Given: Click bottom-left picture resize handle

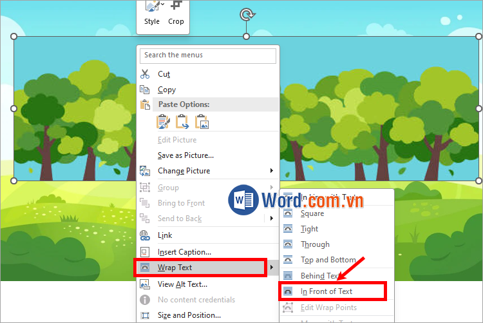Looking at the screenshot, I should (14, 181).
